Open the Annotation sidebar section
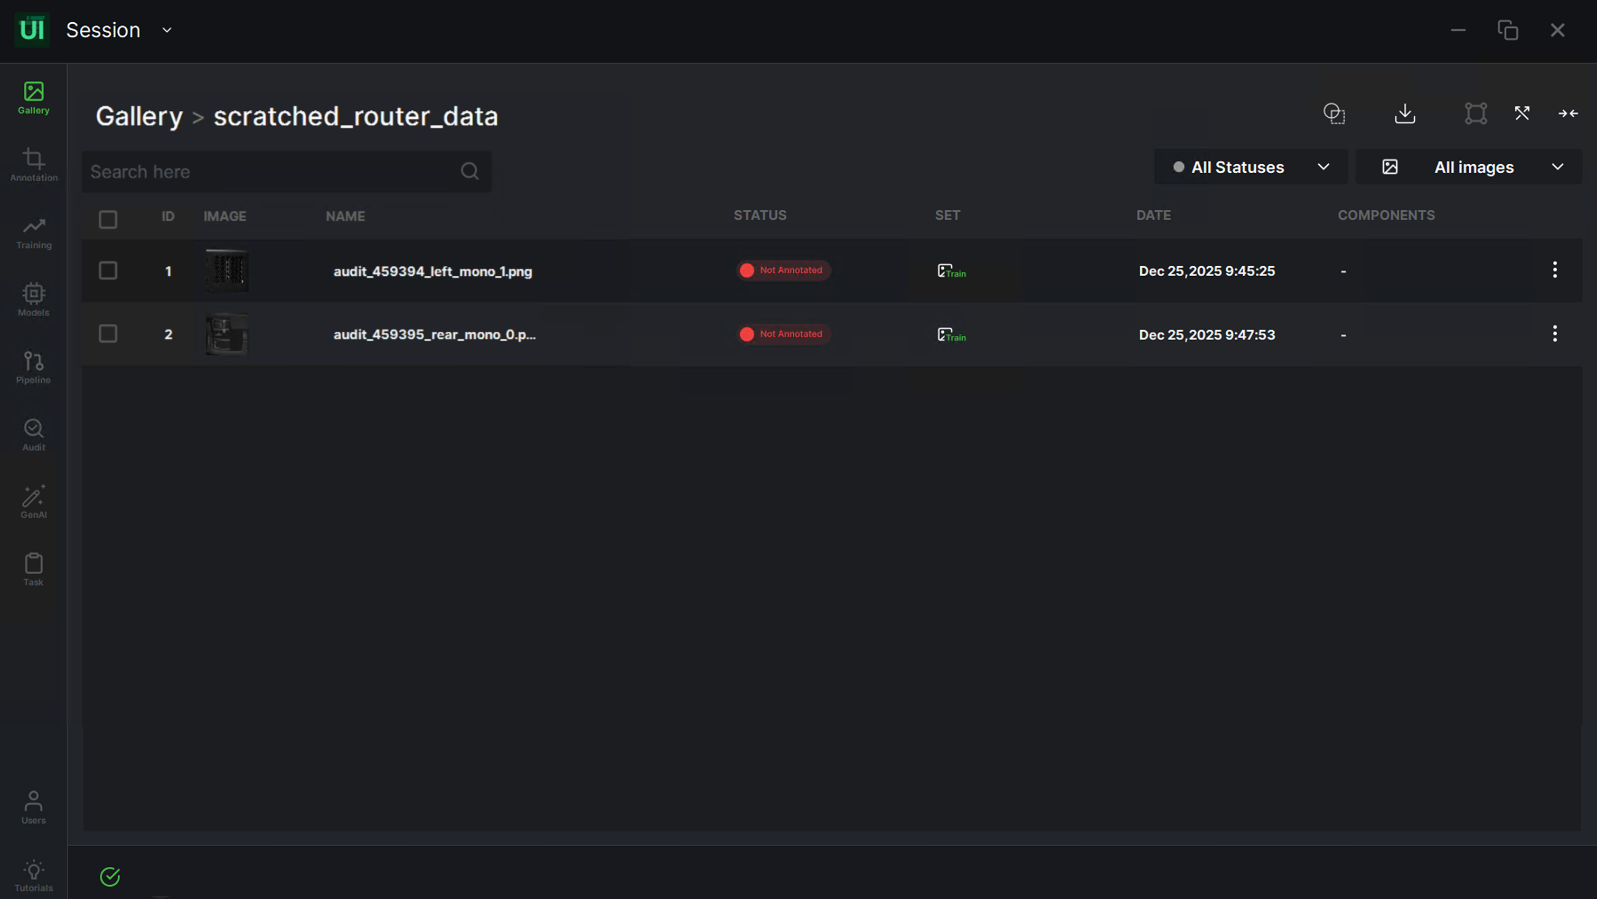 [x=33, y=165]
